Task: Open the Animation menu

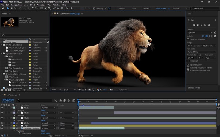Action: [41, 5]
